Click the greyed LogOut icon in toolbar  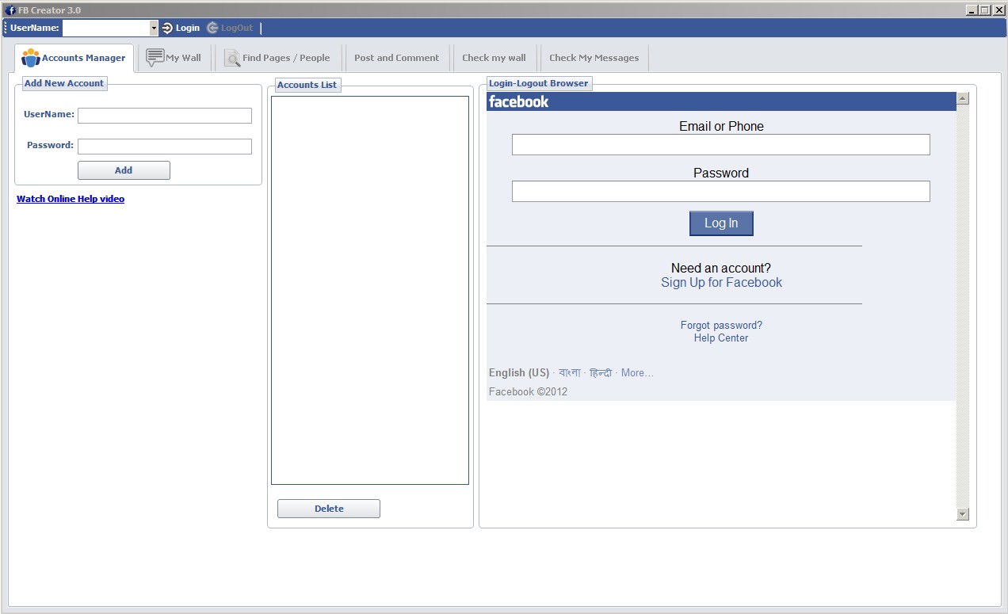212,28
